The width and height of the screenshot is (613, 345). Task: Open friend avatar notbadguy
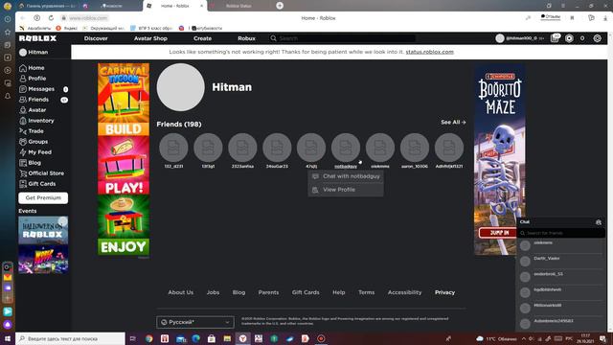click(346, 148)
